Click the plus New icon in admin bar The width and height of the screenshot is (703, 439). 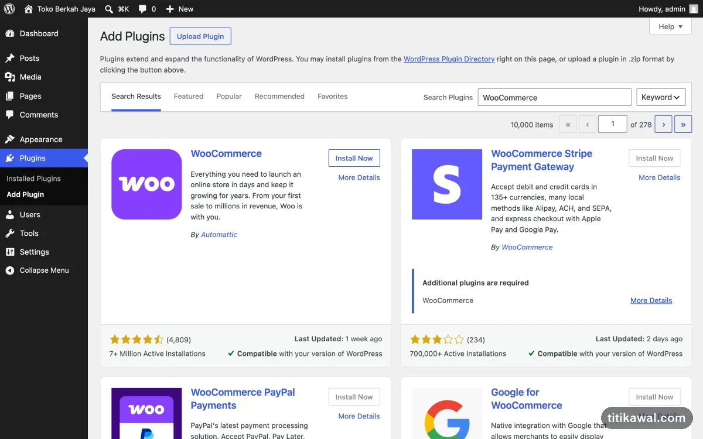pos(170,9)
